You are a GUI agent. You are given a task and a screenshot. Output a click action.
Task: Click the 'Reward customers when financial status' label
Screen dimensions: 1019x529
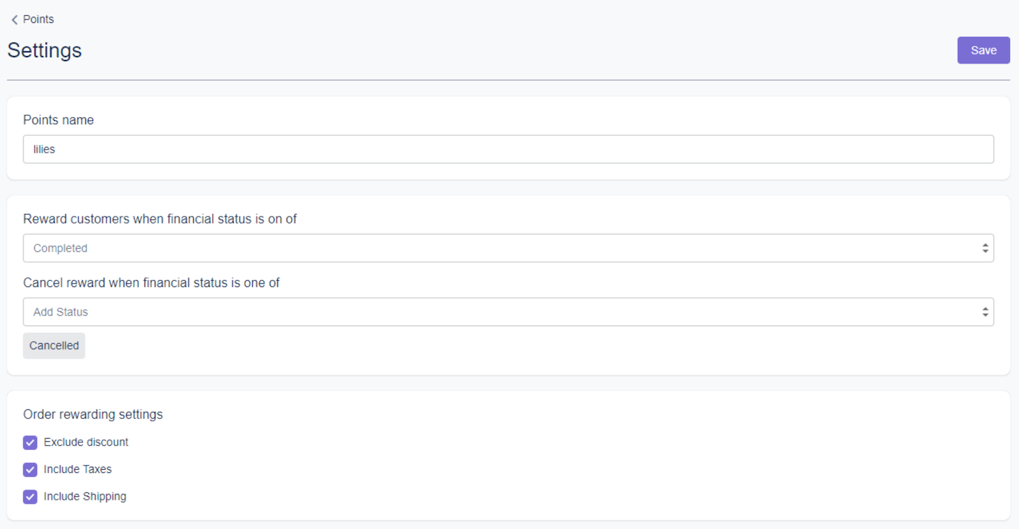[160, 219]
